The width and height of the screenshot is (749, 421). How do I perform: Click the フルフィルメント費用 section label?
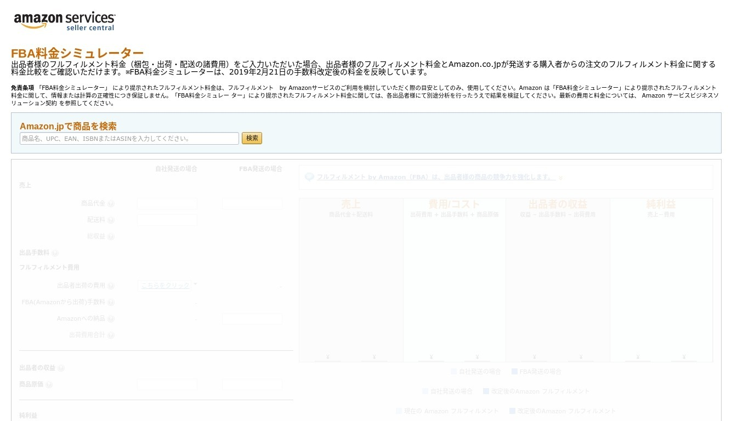pos(49,268)
